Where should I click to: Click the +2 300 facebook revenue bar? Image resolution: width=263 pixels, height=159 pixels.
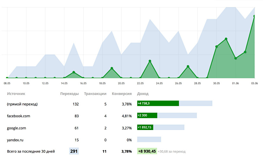[x=147, y=116]
